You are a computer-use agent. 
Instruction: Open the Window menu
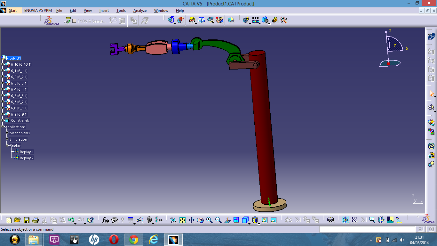[161, 11]
